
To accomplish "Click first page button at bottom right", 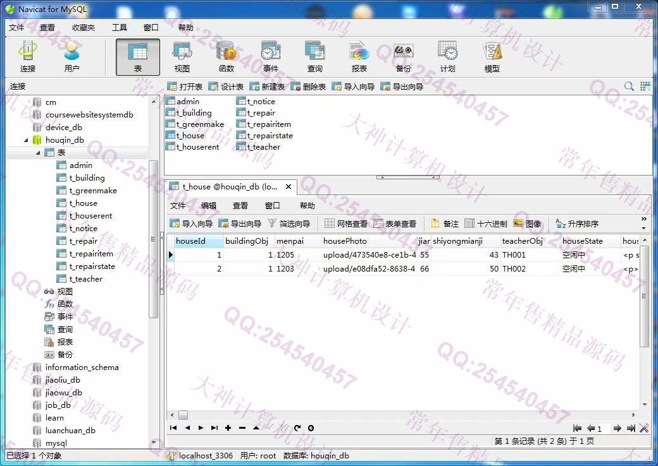I will click(x=577, y=428).
